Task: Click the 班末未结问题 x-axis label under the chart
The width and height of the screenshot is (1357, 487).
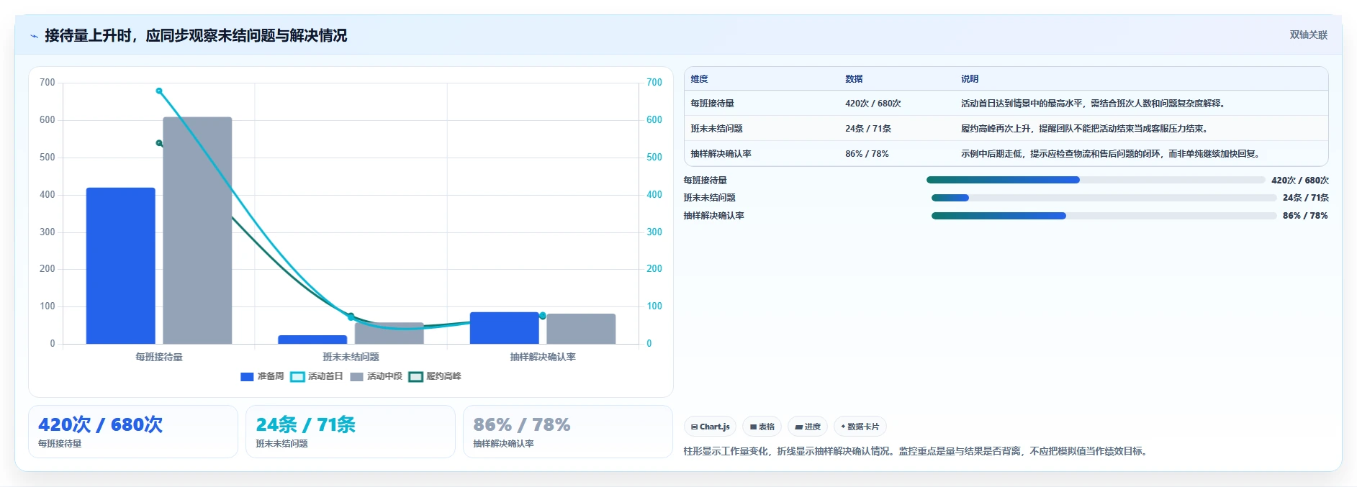Action: click(351, 357)
